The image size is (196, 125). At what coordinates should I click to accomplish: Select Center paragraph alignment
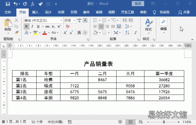click(101, 26)
